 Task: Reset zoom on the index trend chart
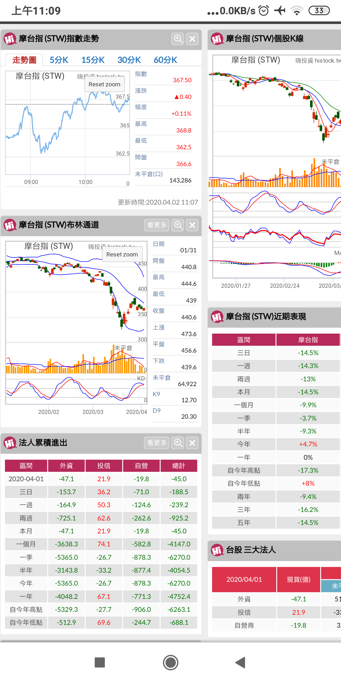click(x=105, y=84)
